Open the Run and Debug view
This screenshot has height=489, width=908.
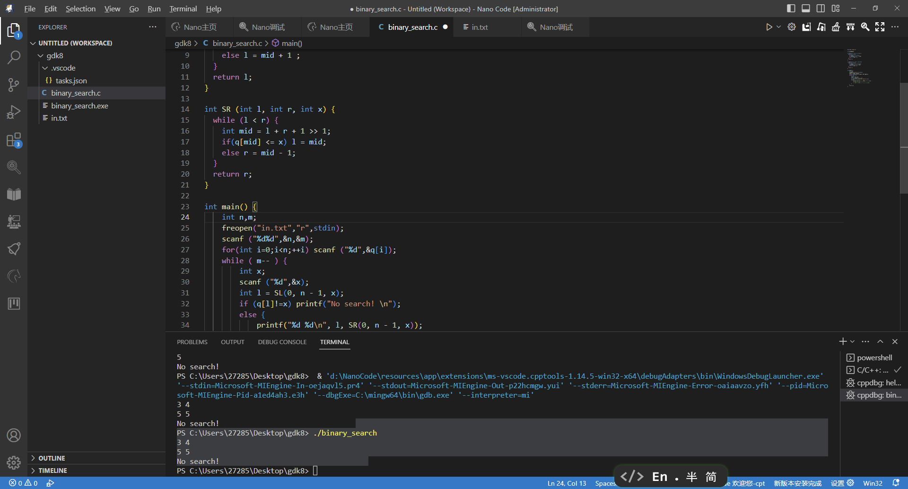(x=14, y=112)
